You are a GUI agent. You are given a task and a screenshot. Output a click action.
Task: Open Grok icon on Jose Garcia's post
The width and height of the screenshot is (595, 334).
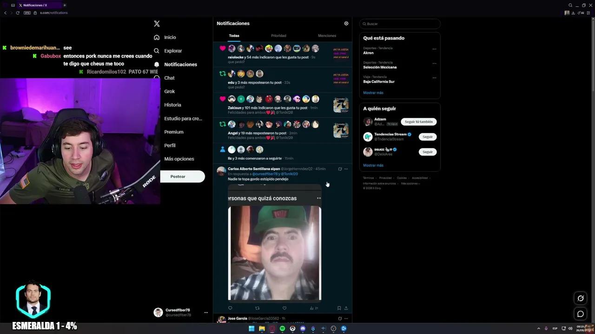click(340, 319)
